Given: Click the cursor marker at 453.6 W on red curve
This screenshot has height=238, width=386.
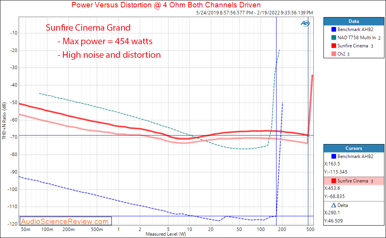Looking at the screenshot, I should click(x=308, y=136).
